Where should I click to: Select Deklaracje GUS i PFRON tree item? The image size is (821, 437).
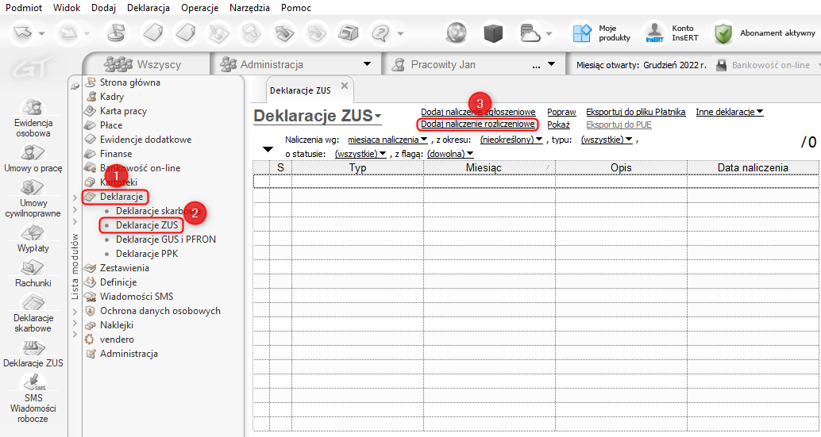(165, 240)
